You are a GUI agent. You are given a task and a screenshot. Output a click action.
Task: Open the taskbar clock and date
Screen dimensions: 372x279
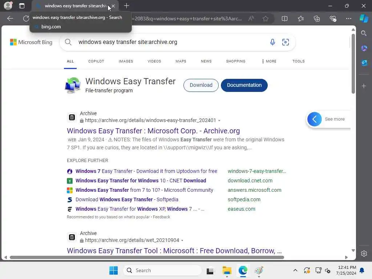click(x=346, y=270)
